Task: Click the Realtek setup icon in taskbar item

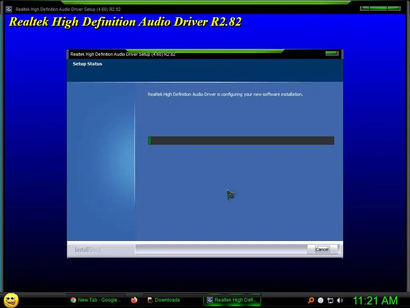Action: pyautogui.click(x=210, y=300)
